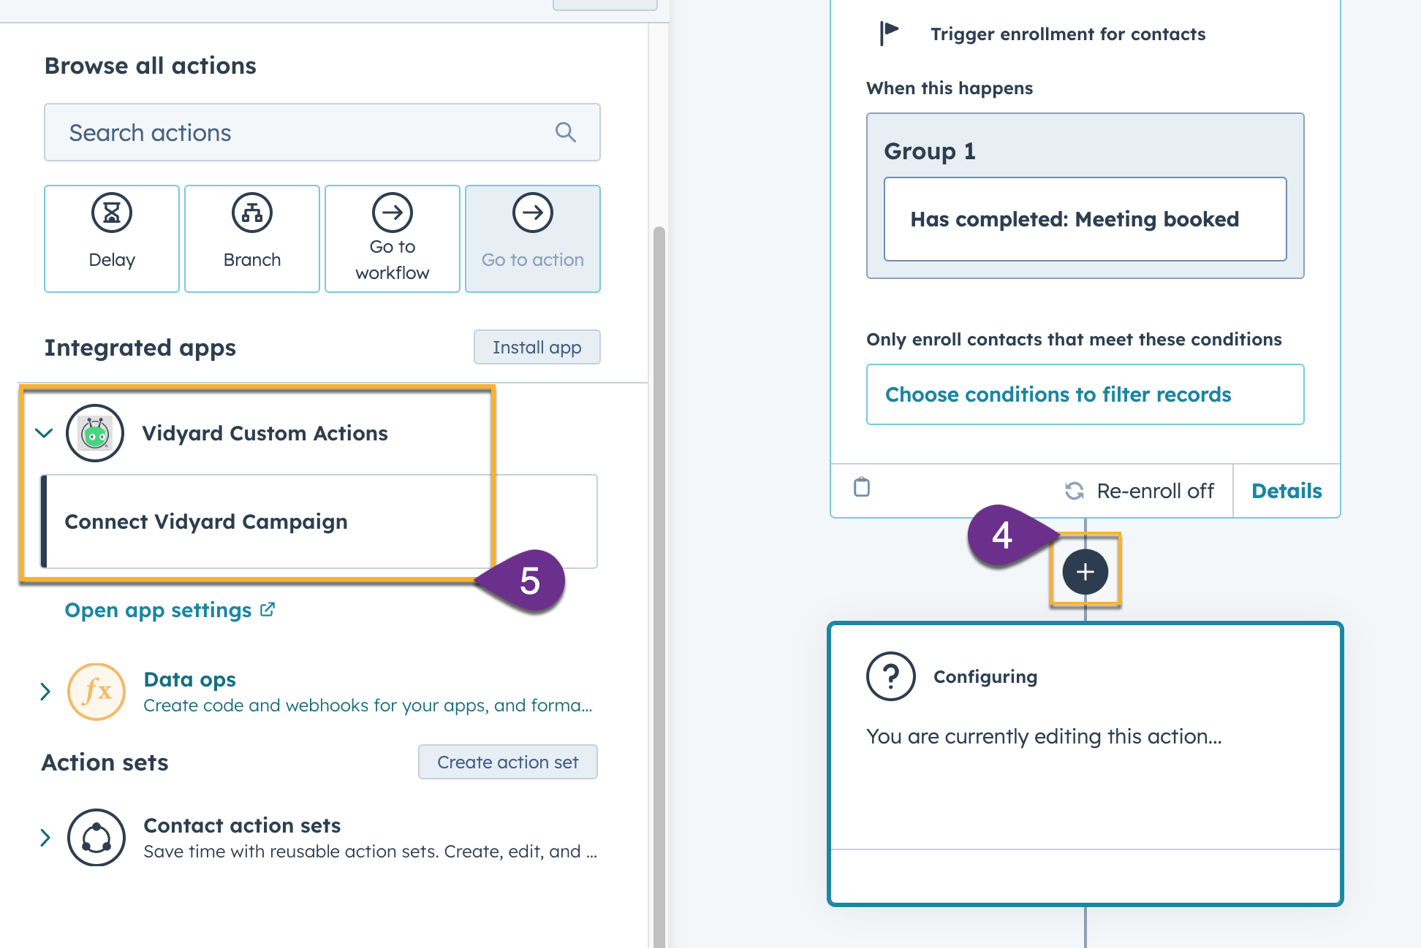The height and width of the screenshot is (948, 1421).
Task: Open Details of the enrollment trigger
Action: (x=1287, y=491)
